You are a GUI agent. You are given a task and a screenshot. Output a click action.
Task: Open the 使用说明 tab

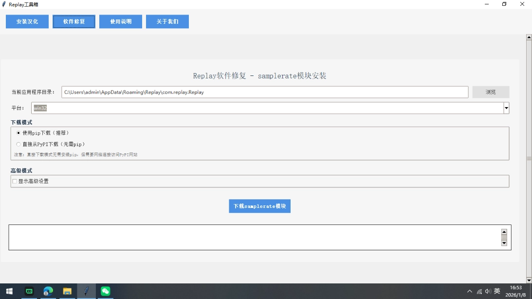coord(121,21)
